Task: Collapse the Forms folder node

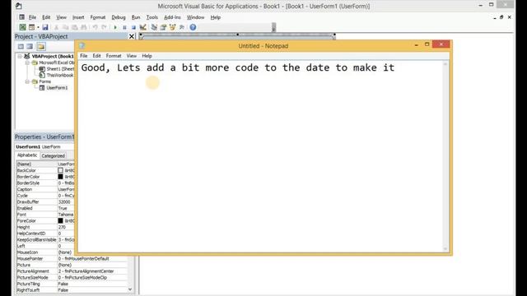Action: click(27, 81)
